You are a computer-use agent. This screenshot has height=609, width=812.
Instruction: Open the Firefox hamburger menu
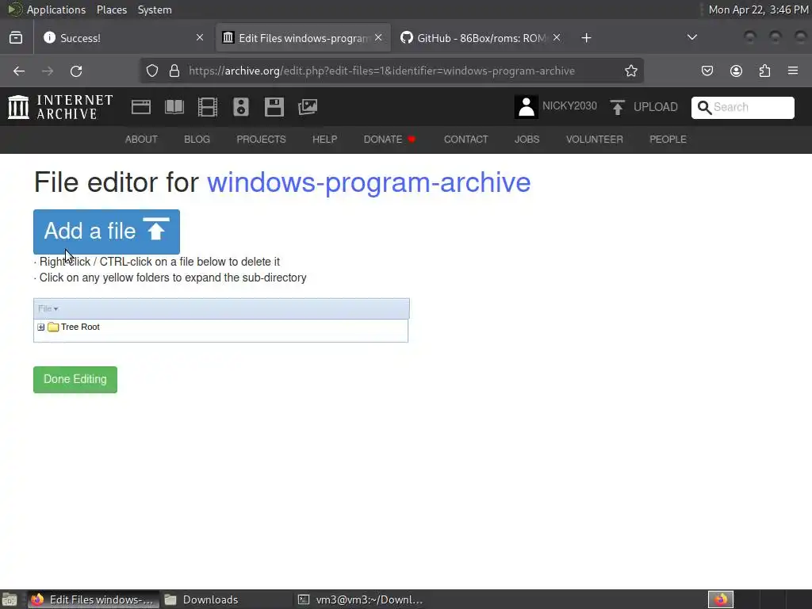click(793, 71)
